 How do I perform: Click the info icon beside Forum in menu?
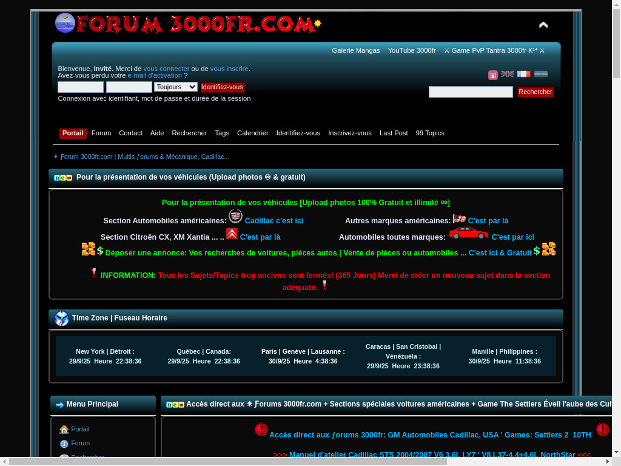(x=64, y=444)
